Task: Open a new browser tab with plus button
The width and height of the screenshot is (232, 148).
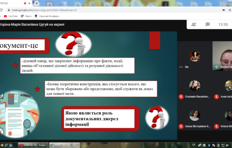Action: [x=37, y=3]
